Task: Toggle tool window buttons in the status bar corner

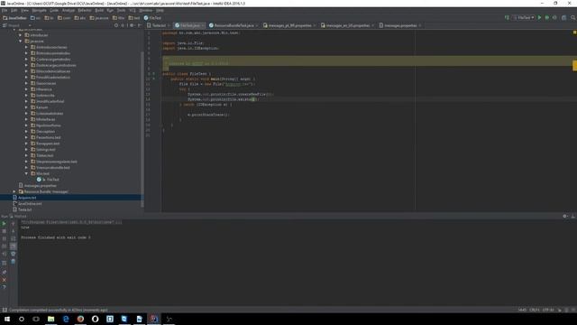Action: (5, 310)
